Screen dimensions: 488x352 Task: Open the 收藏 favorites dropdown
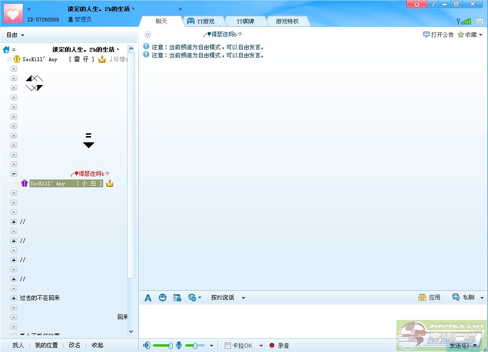470,35
